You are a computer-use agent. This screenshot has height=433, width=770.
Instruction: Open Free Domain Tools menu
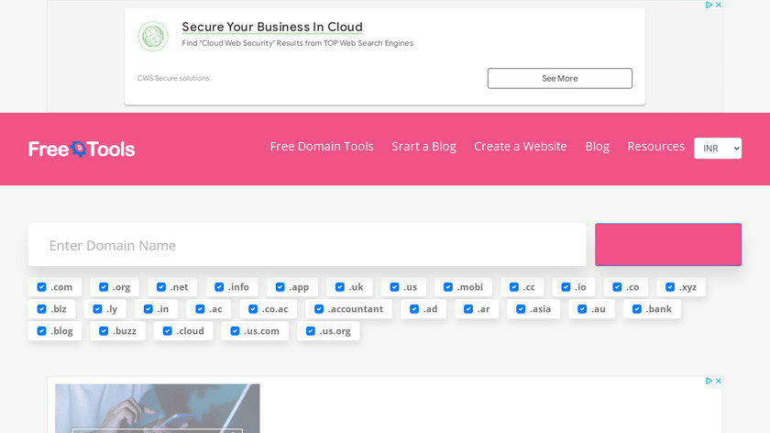pyautogui.click(x=322, y=147)
